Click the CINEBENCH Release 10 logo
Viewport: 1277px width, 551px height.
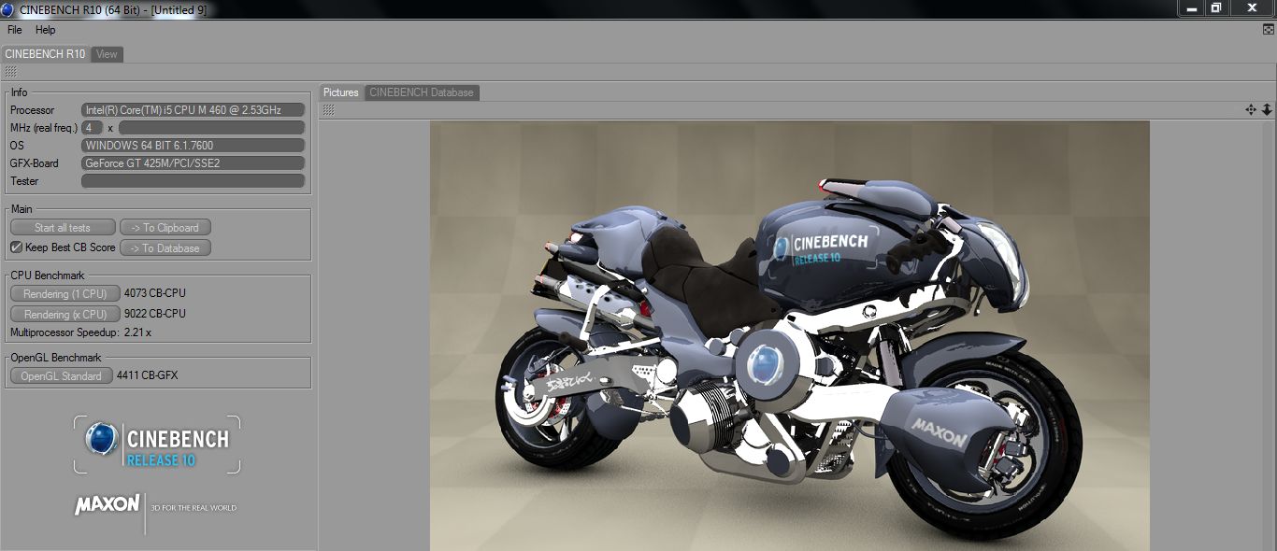(157, 445)
